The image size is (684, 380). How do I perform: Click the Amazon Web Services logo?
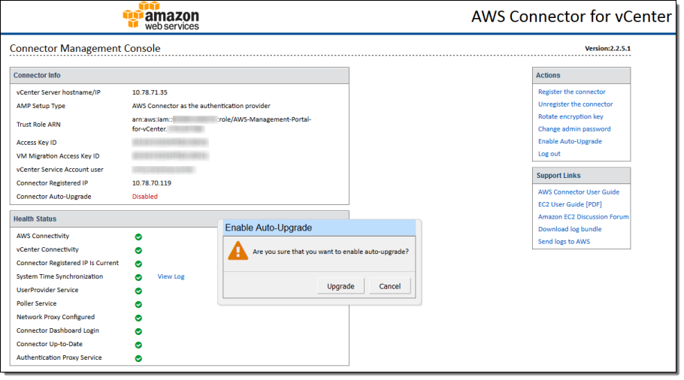coord(162,17)
